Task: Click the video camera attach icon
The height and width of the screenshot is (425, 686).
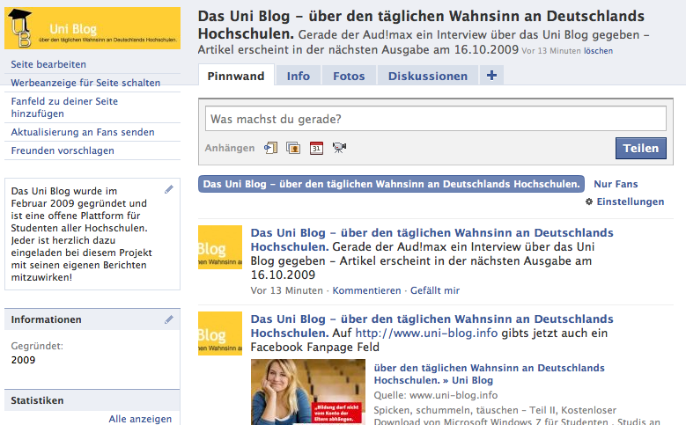Action: click(x=339, y=148)
